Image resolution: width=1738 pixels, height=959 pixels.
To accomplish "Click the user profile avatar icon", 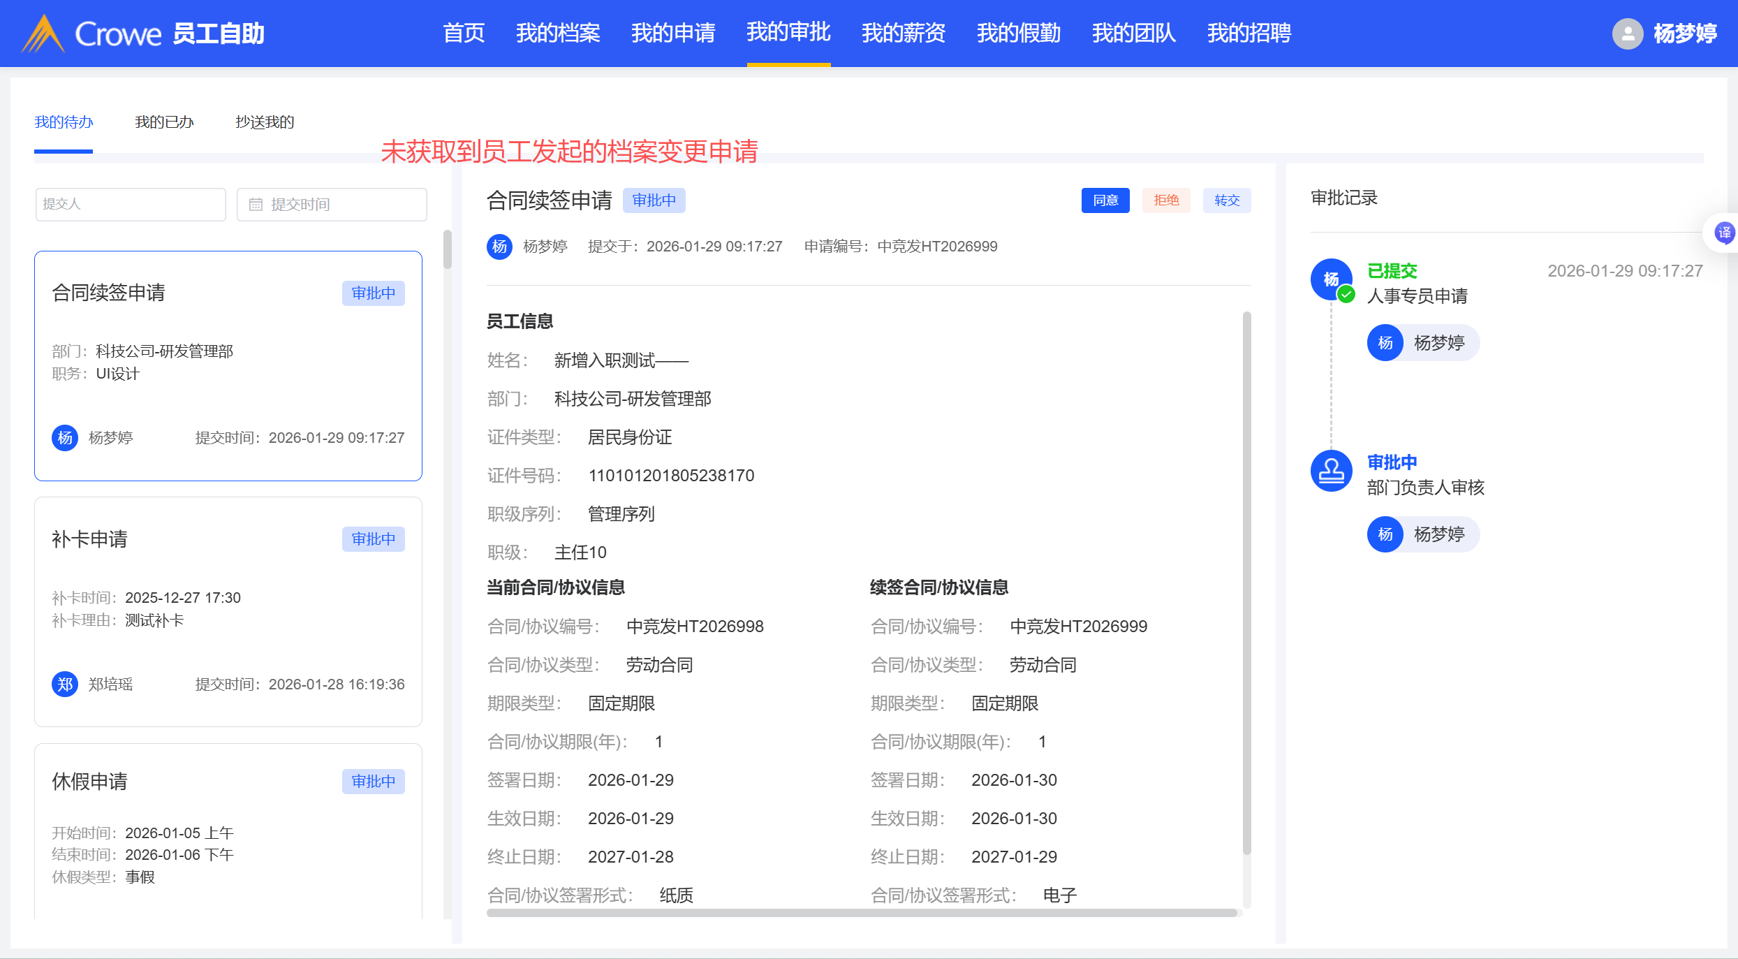I will click(1627, 34).
